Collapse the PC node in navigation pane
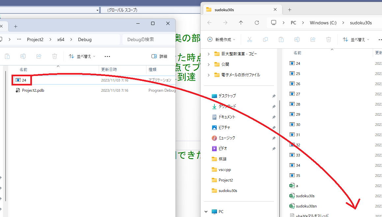Viewport: 382px width, 217px height. click(x=206, y=212)
